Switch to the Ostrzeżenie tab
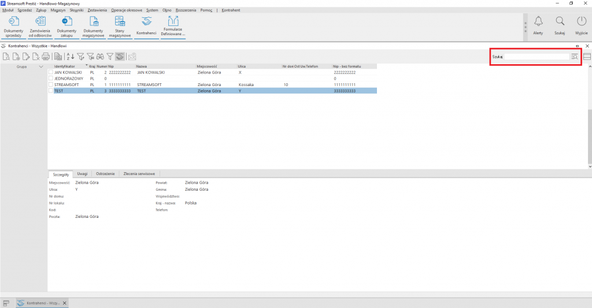 click(105, 174)
